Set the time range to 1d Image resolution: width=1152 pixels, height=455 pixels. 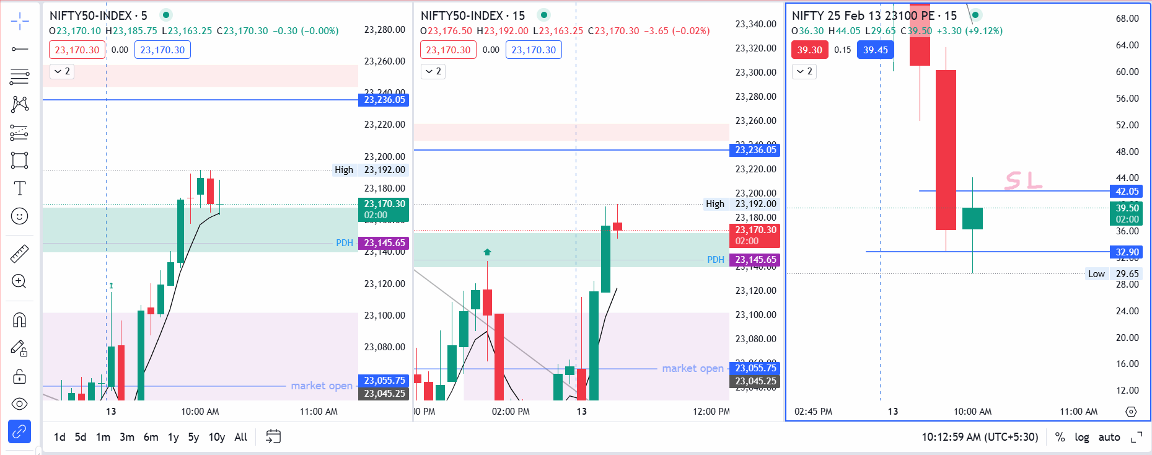tap(59, 437)
